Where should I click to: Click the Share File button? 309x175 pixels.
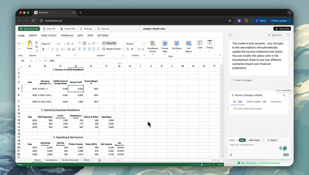[x=282, y=29]
